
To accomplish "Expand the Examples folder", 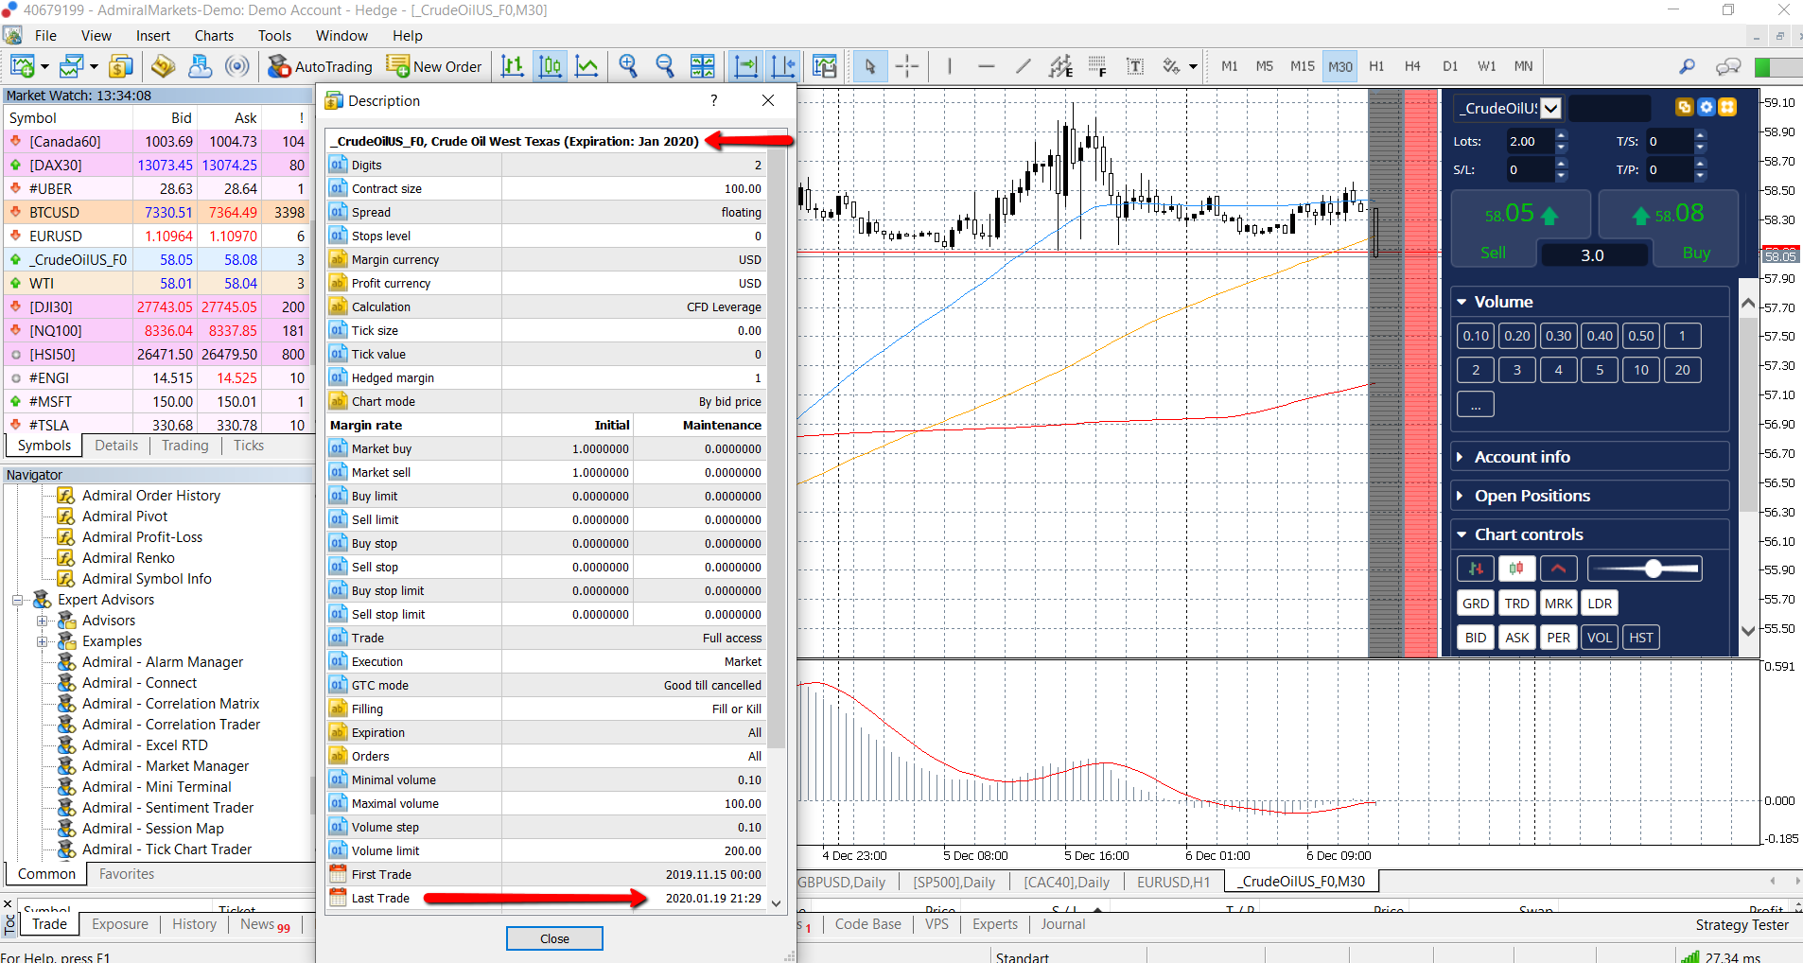I will coord(42,641).
